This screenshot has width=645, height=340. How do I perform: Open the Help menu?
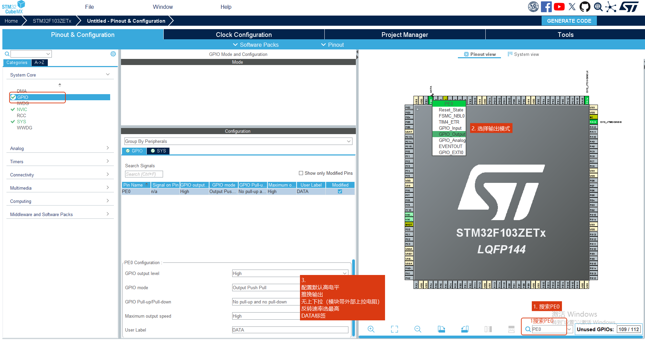click(x=226, y=7)
